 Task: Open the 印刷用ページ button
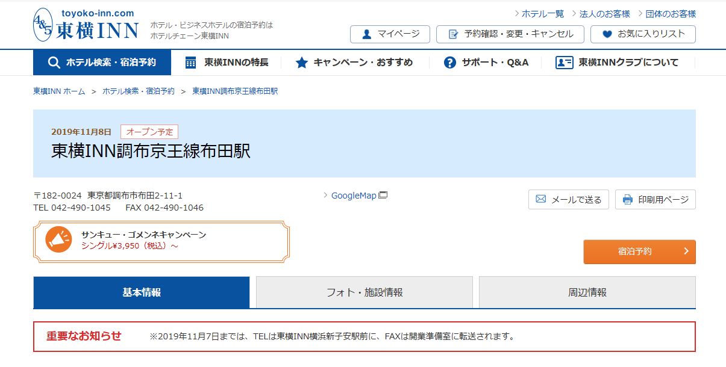[x=656, y=200]
